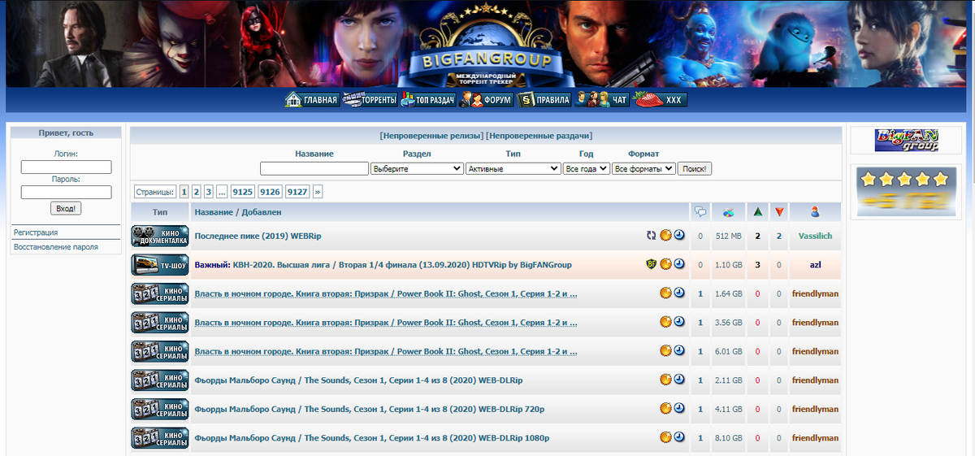The height and width of the screenshot is (456, 975).
Task: Go to page 9125 of results
Action: coord(242,192)
